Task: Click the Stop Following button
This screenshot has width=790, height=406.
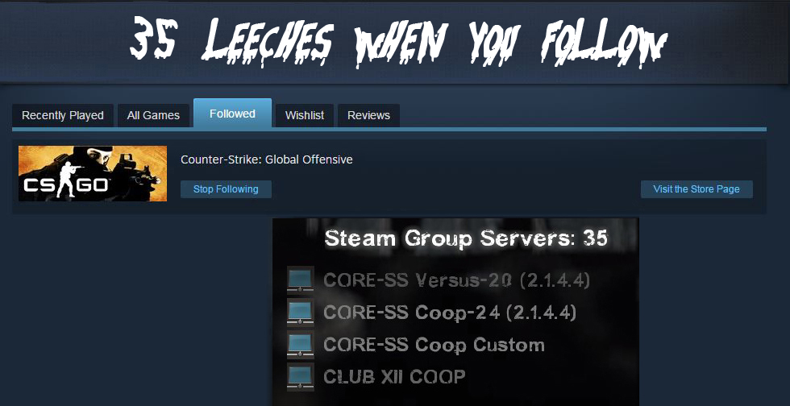Action: 226,189
